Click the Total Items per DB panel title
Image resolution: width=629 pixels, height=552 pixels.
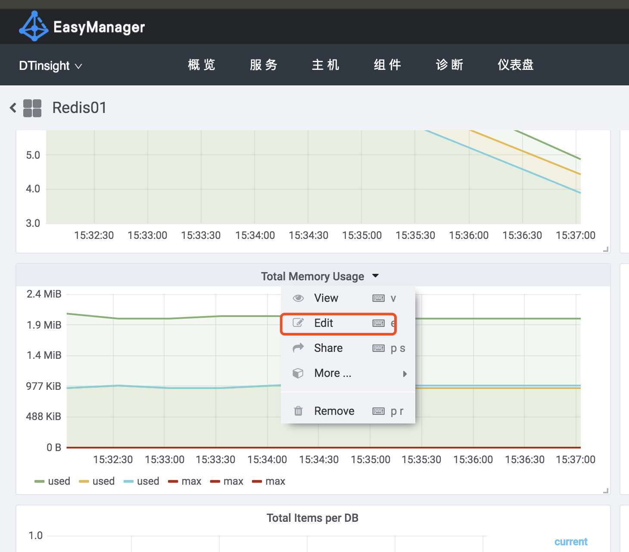pos(312,518)
